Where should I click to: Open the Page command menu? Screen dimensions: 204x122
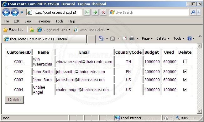pyautogui.click(x=147, y=38)
